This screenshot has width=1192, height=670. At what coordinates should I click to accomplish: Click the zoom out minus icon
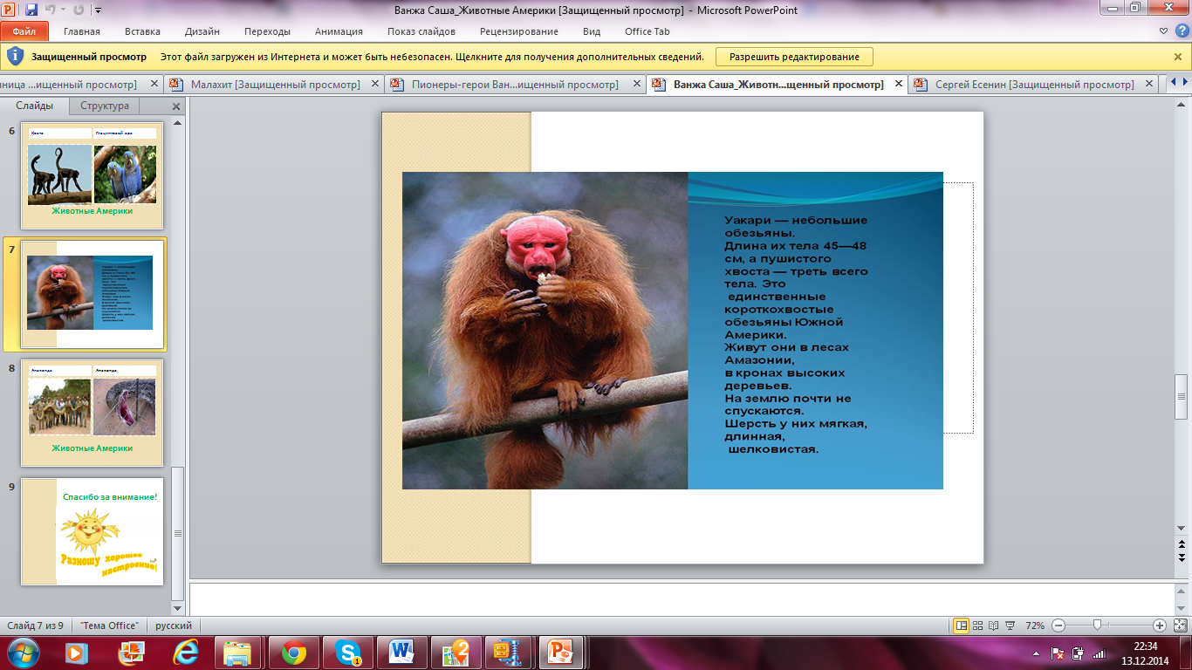tap(1058, 626)
